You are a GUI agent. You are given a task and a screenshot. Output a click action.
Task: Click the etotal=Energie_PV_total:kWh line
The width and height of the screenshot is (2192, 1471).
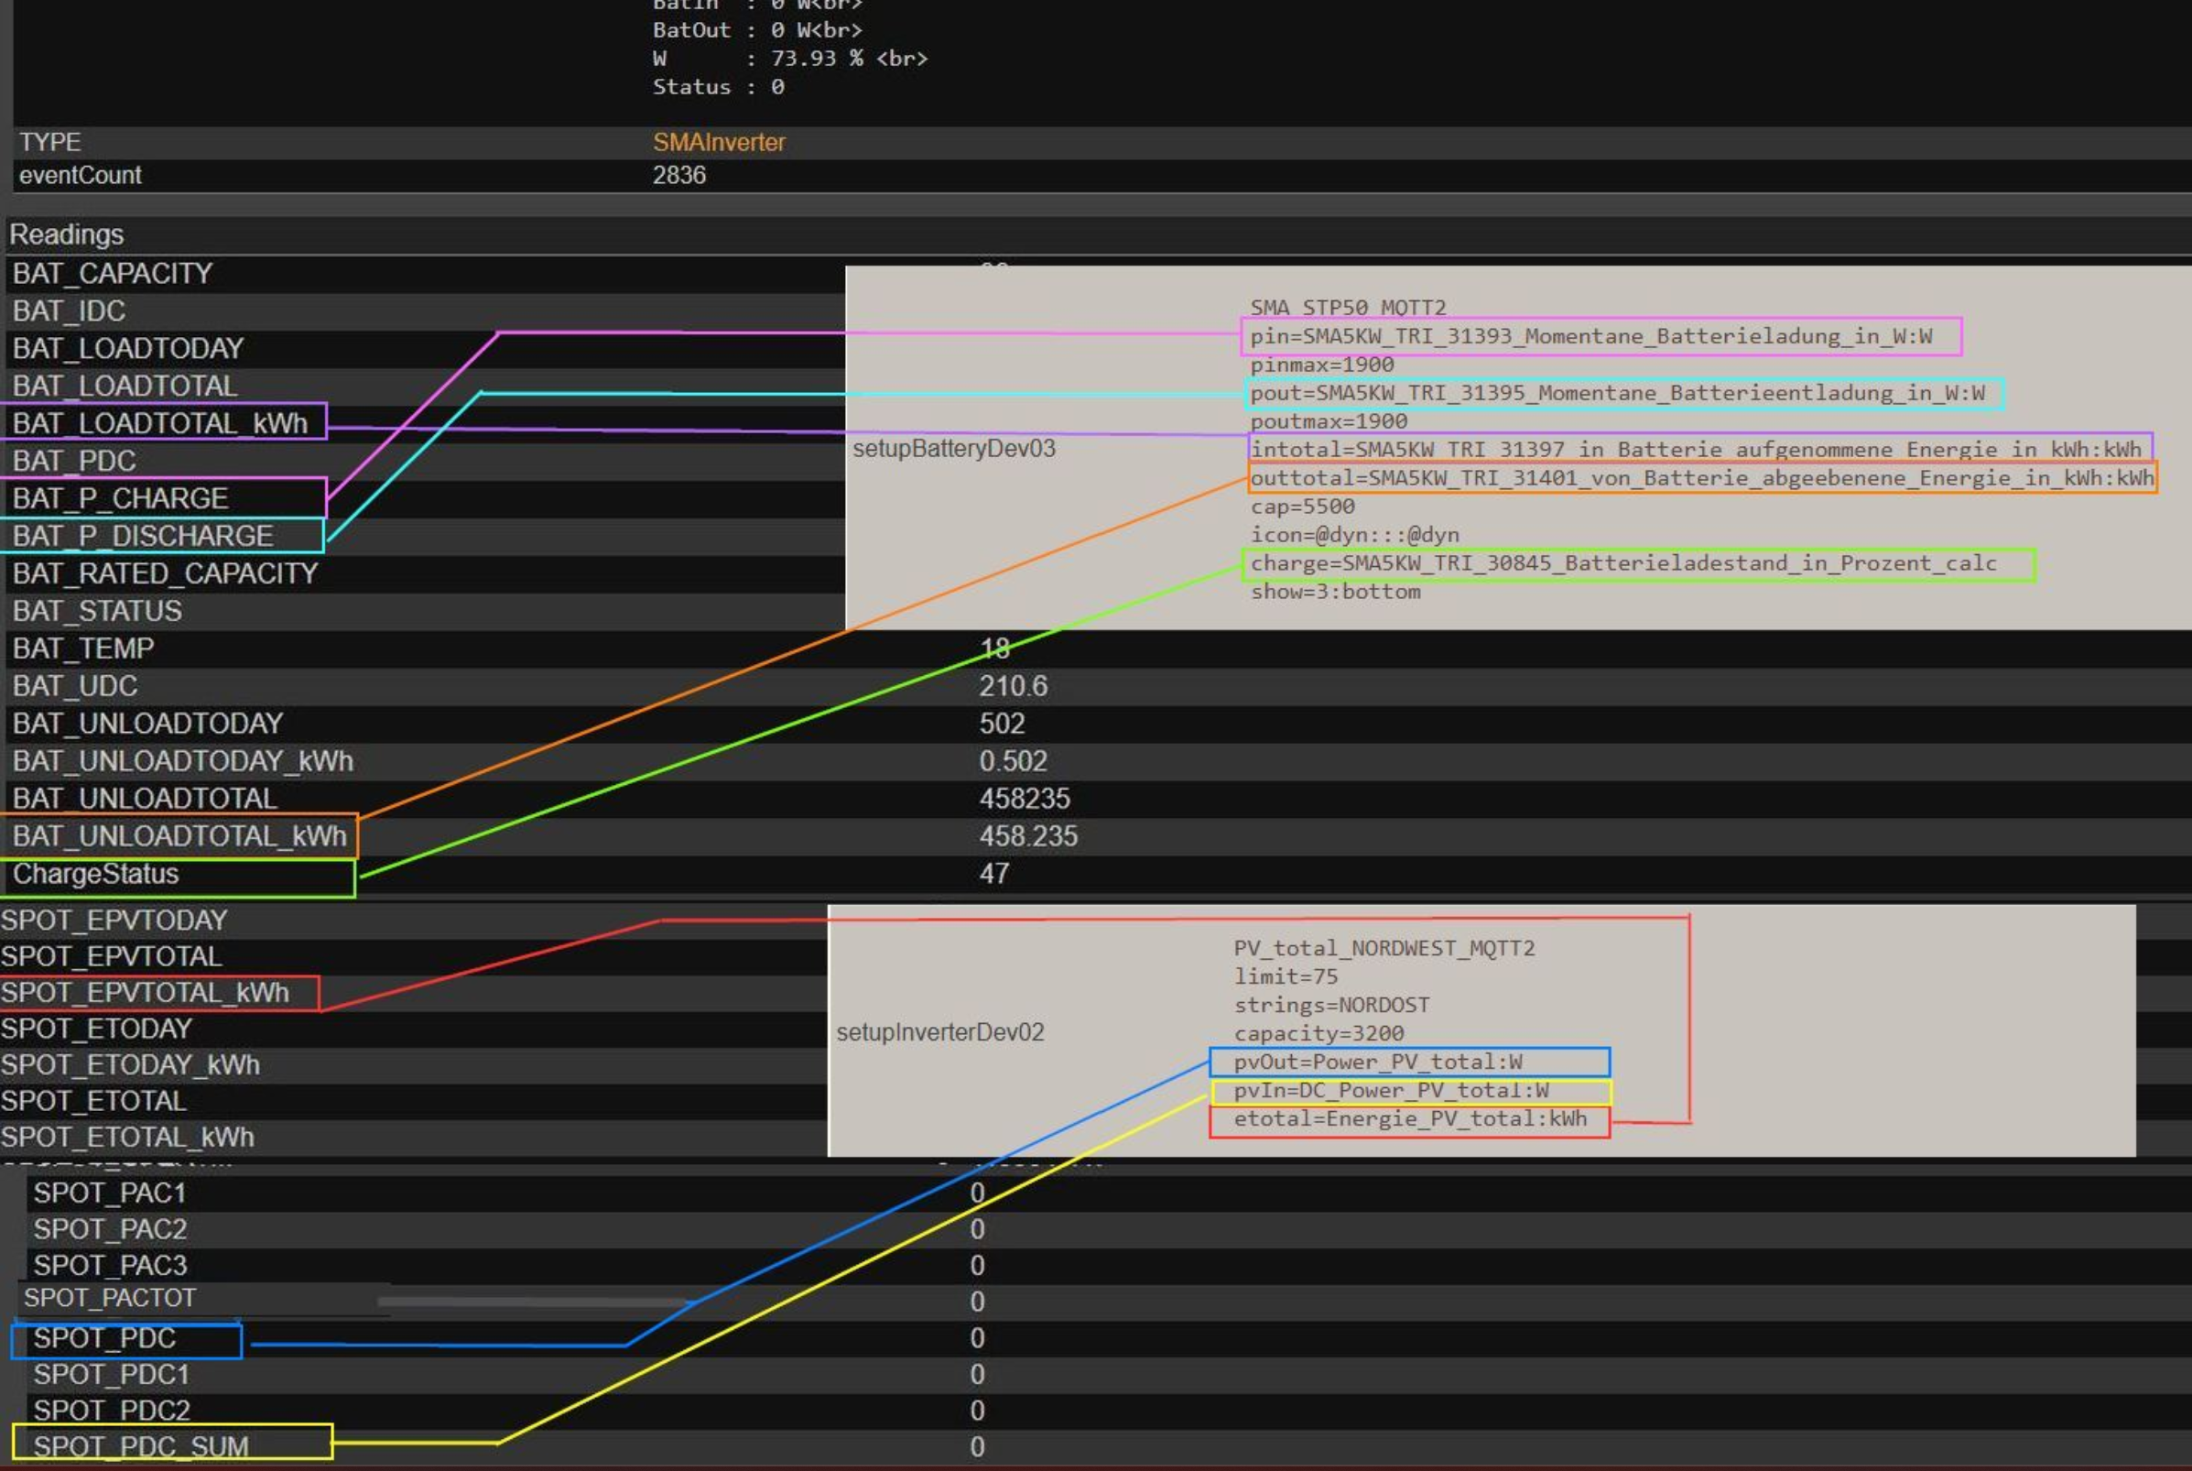[x=1409, y=1119]
